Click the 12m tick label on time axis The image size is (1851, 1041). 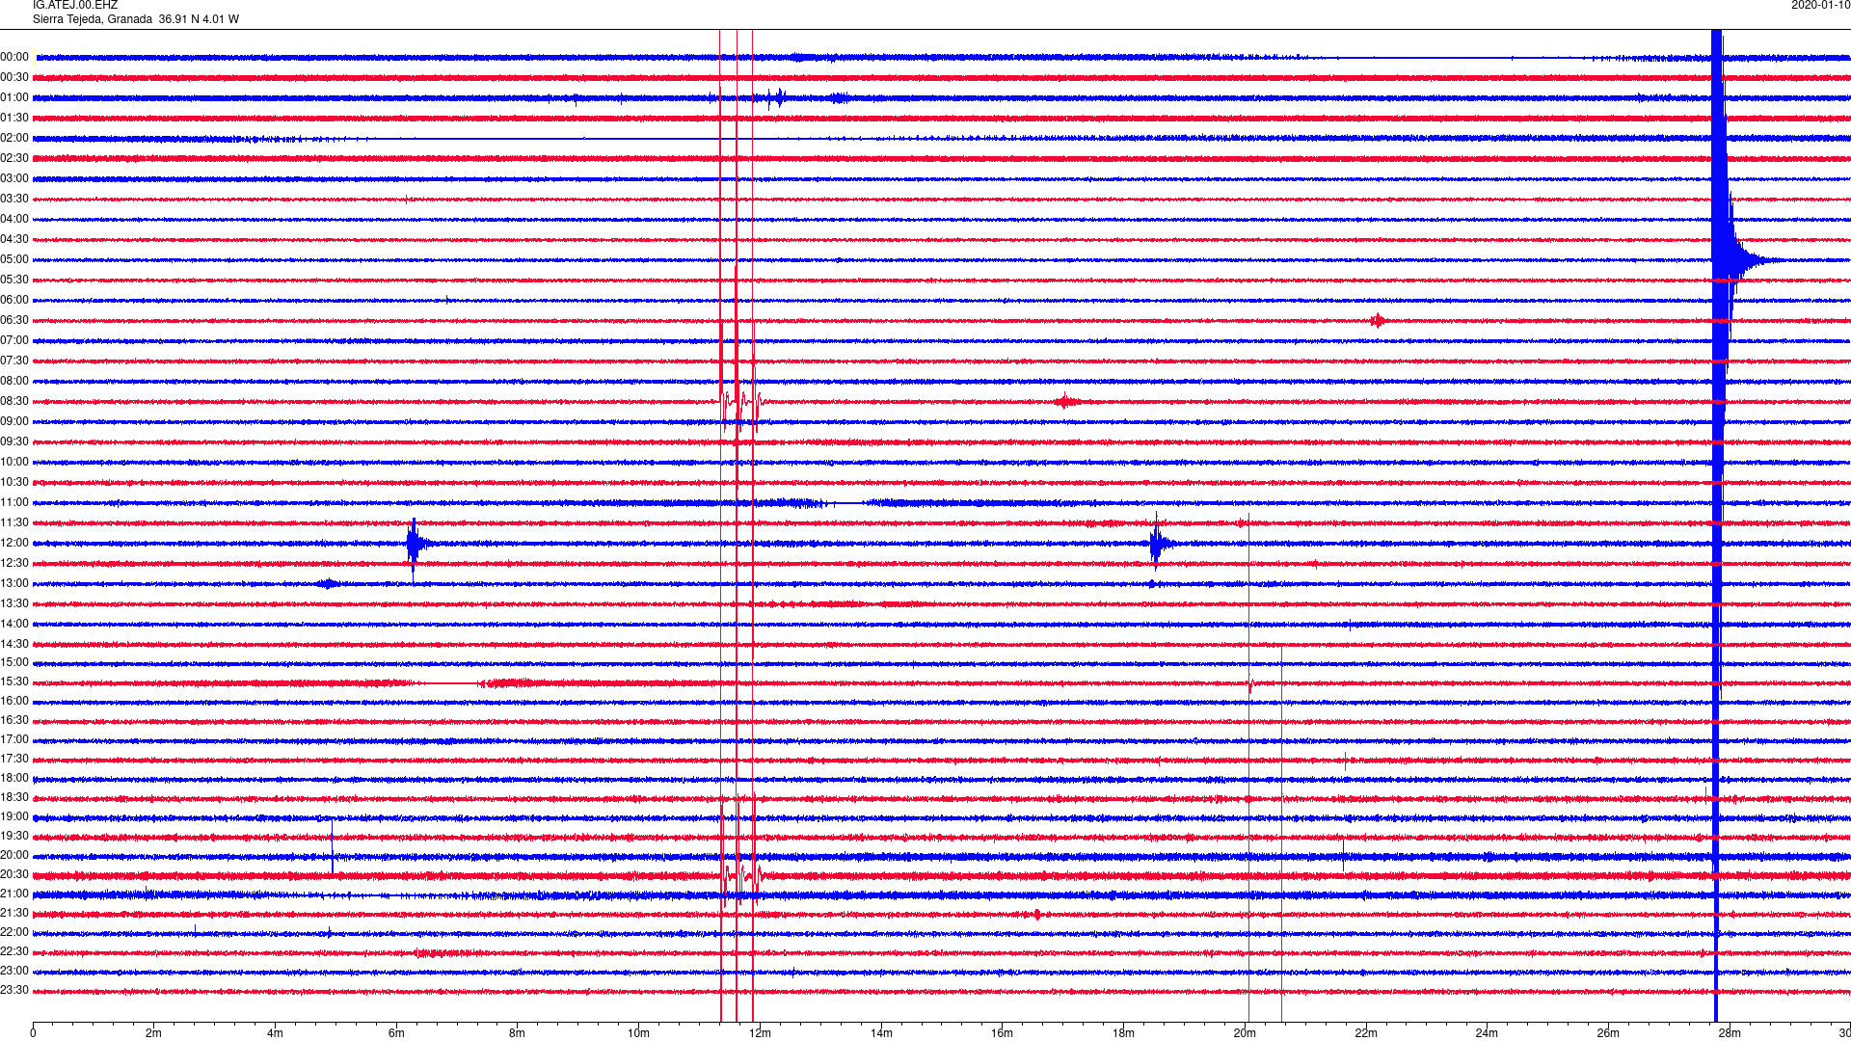pyautogui.click(x=760, y=1033)
